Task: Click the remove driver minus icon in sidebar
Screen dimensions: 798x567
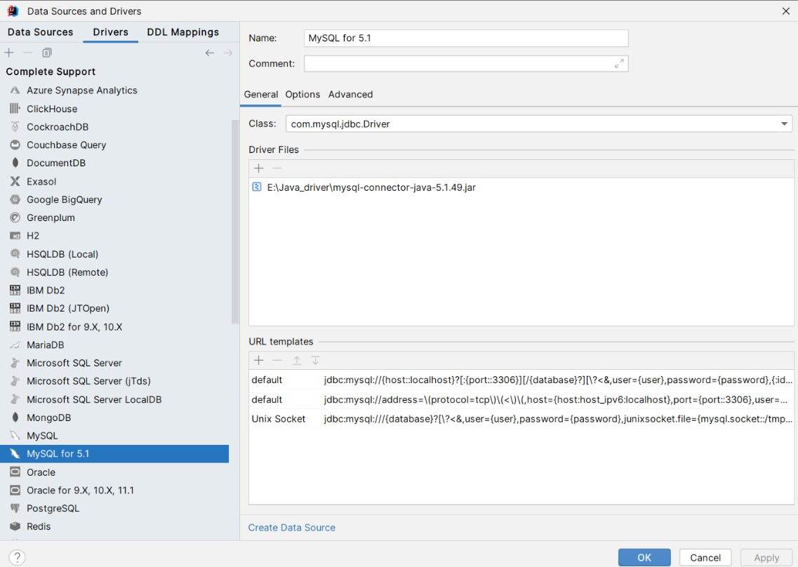Action: coord(27,53)
